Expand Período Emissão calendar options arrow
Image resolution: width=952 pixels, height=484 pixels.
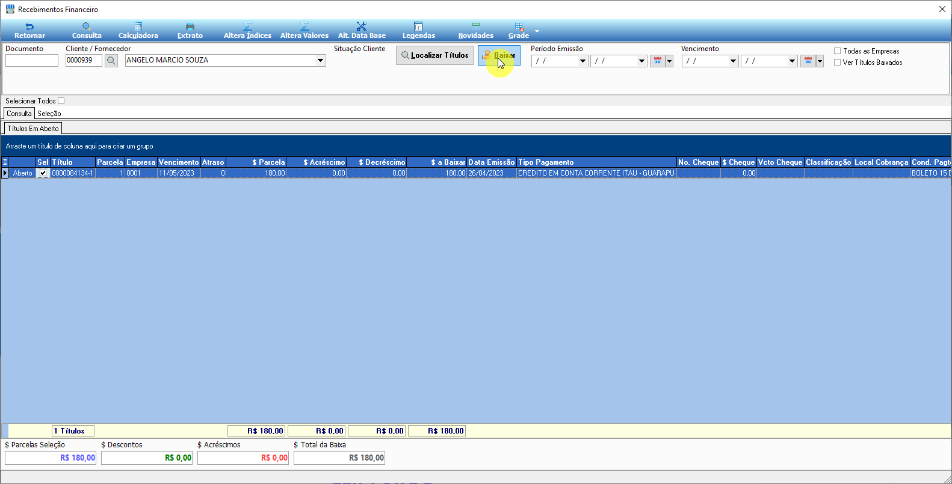point(669,61)
